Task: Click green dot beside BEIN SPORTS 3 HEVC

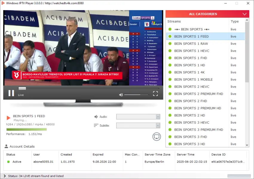Action: click(170, 123)
